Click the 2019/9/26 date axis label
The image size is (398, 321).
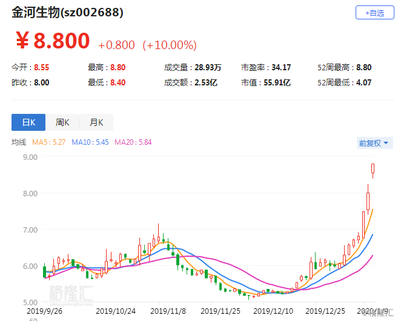[x=44, y=311]
